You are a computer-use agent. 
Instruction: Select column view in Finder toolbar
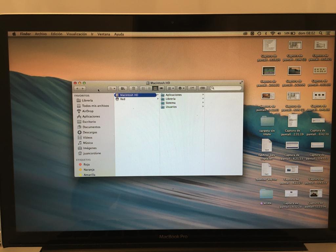155,88
